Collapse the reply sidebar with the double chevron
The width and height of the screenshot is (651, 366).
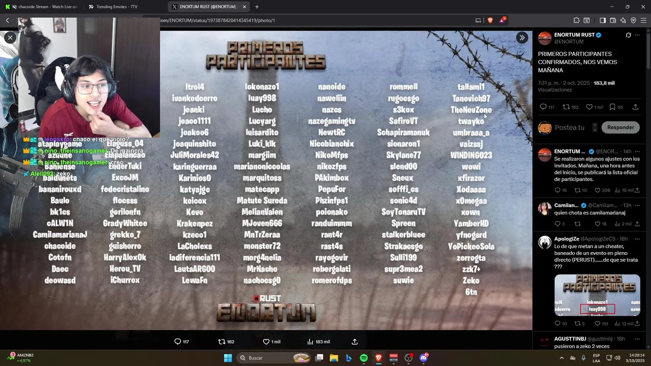pyautogui.click(x=522, y=38)
